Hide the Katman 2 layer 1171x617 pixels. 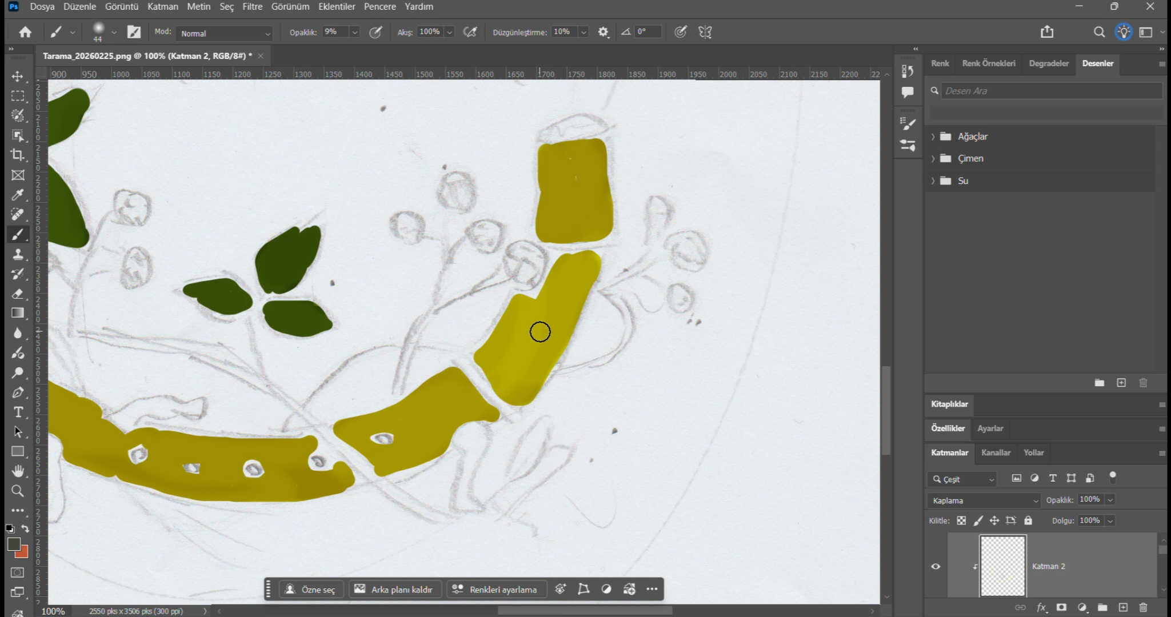[936, 566]
